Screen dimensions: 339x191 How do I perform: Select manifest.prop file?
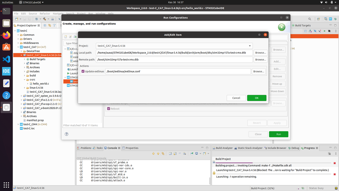[x=35, y=120]
